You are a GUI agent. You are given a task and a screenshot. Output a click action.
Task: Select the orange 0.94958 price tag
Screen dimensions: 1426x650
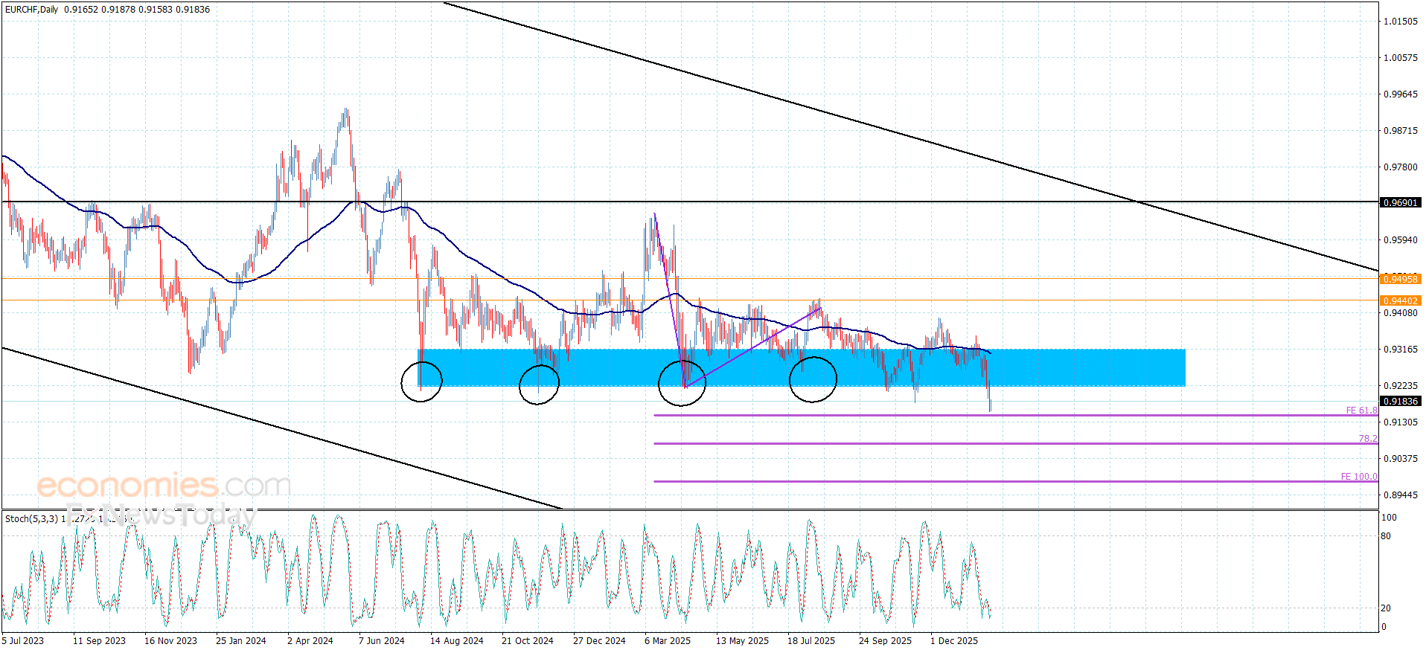coord(1400,279)
